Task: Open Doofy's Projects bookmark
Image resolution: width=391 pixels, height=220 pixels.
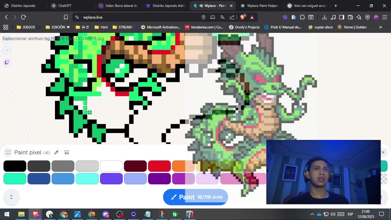Action: coord(244,27)
